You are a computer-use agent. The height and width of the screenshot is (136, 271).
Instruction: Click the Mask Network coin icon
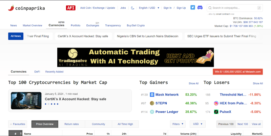coord(152,94)
